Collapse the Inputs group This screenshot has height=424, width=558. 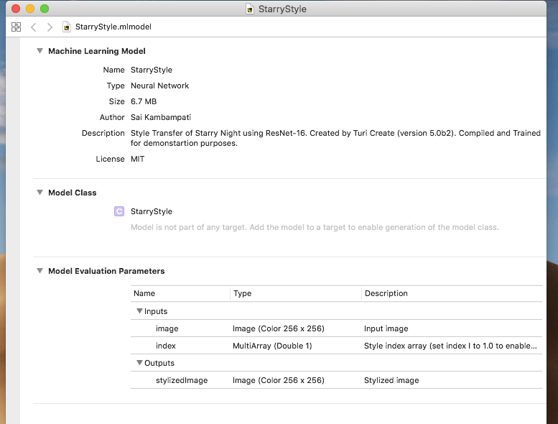point(139,311)
